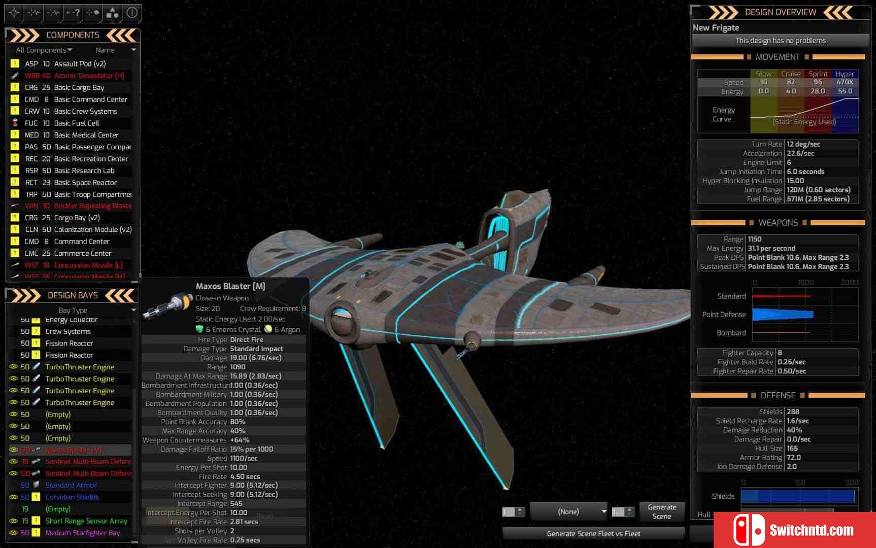
Task: Click the Generate Scene button
Action: (x=661, y=511)
